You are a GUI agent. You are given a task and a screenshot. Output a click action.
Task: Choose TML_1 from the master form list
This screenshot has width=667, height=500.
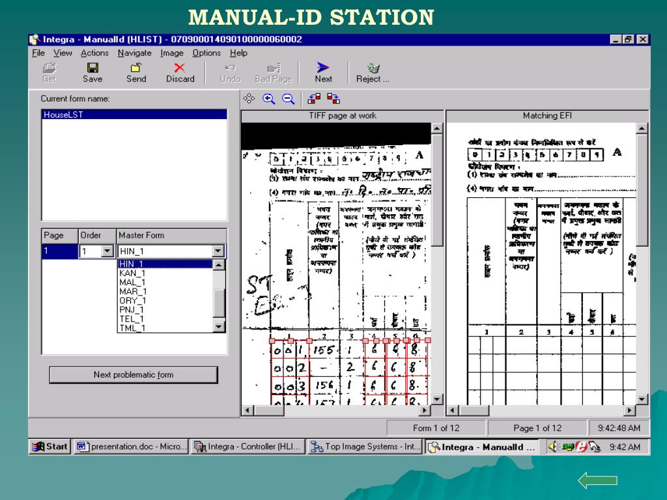coord(165,328)
